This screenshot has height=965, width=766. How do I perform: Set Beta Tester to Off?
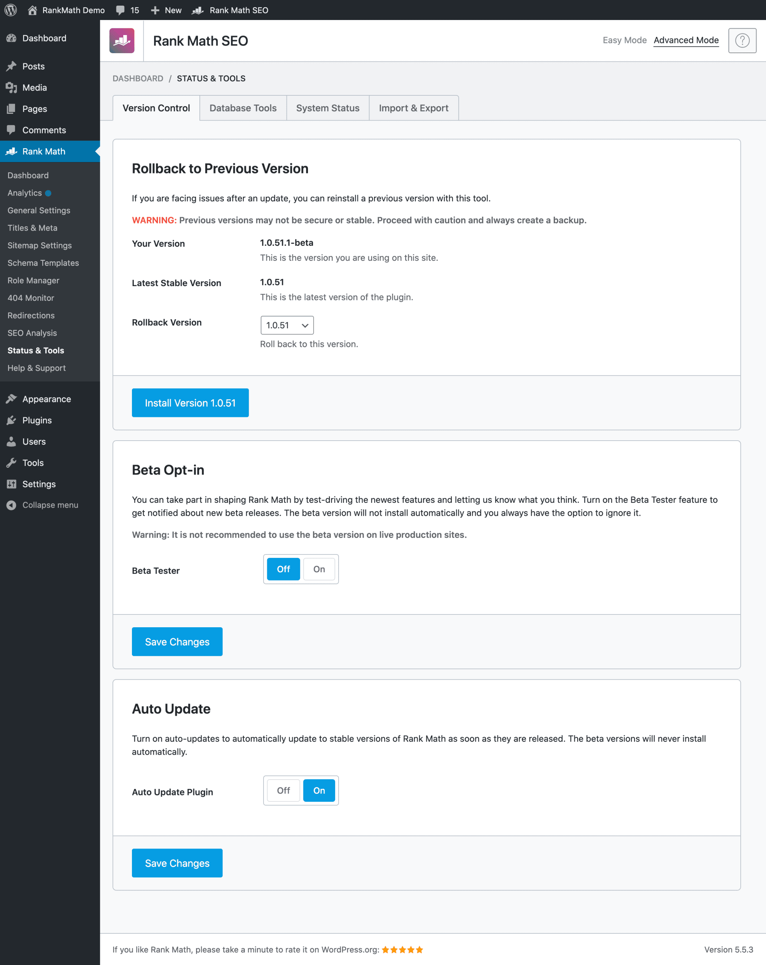(283, 569)
